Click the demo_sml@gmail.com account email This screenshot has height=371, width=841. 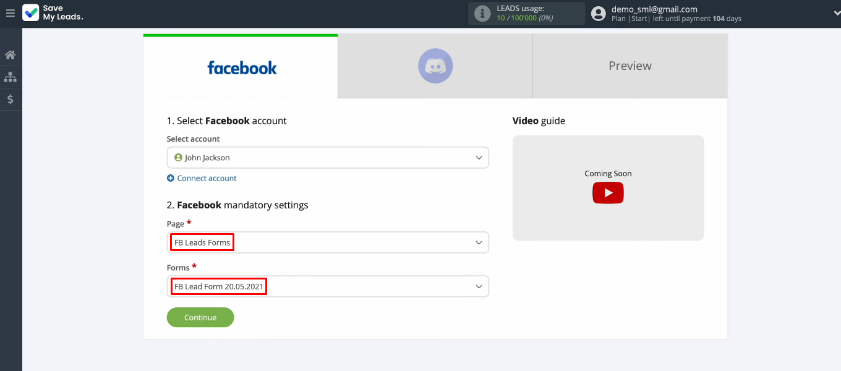(654, 9)
